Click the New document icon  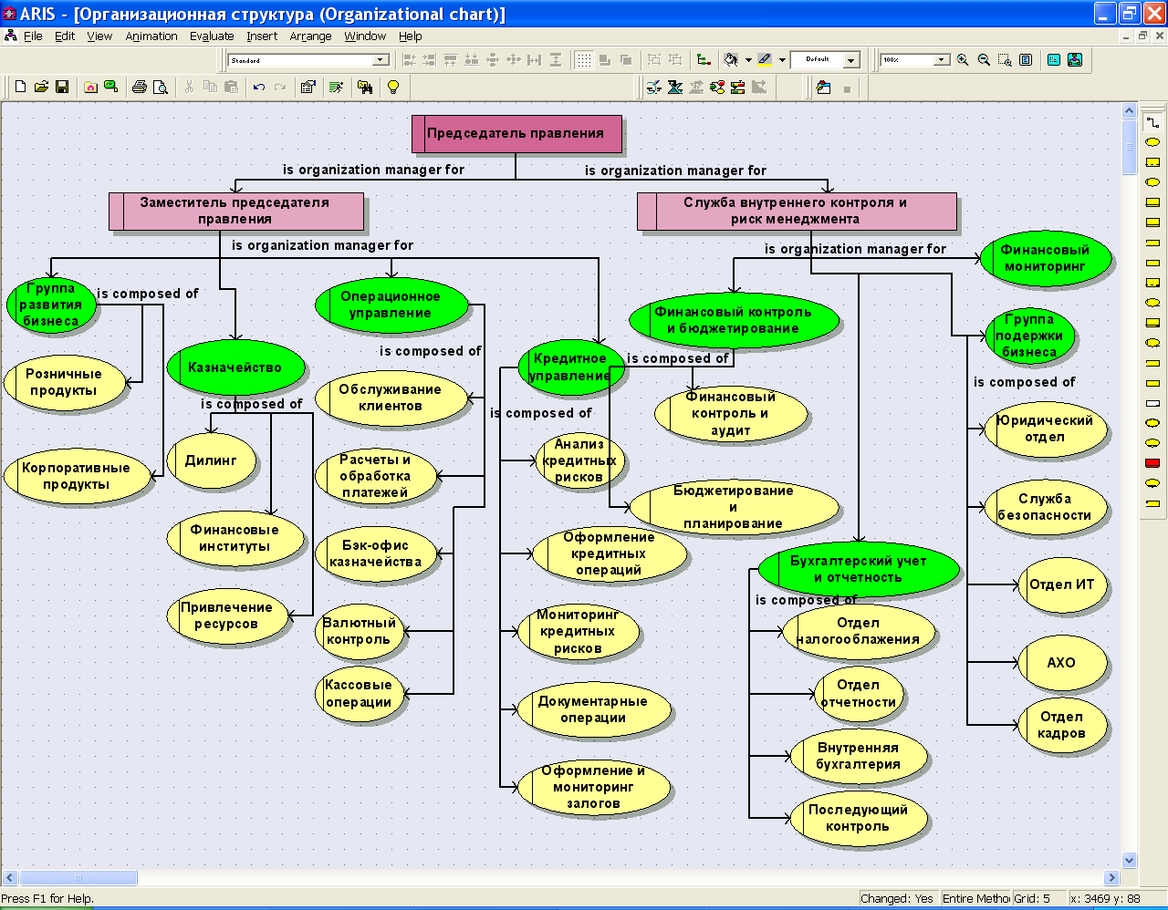(20, 87)
